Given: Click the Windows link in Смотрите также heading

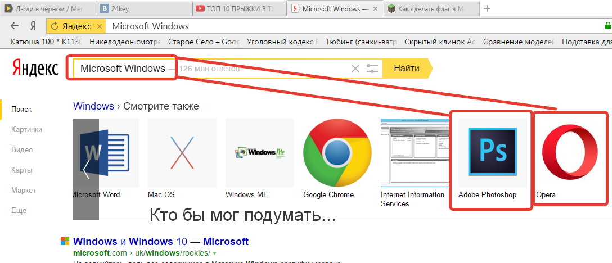Looking at the screenshot, I should (94, 106).
